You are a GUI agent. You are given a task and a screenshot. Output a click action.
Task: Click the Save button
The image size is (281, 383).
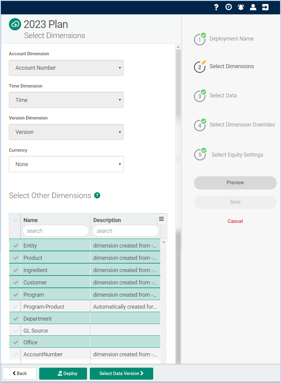[x=235, y=202]
